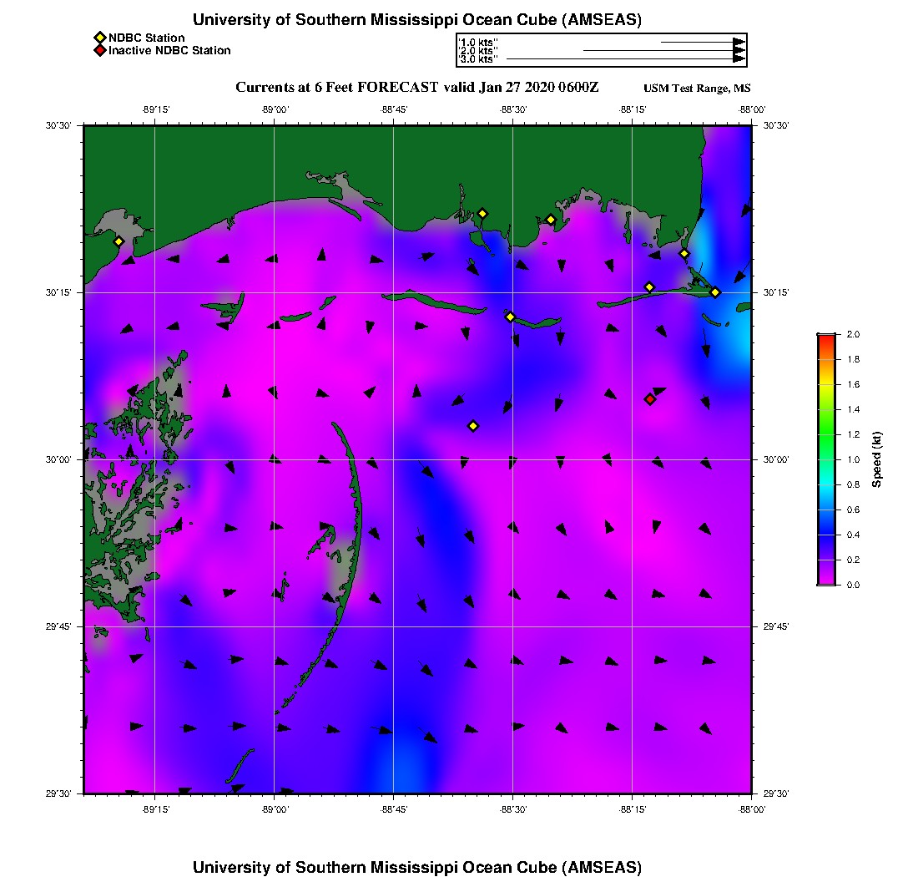Click the 'NDBC Station' legend label

(x=147, y=38)
